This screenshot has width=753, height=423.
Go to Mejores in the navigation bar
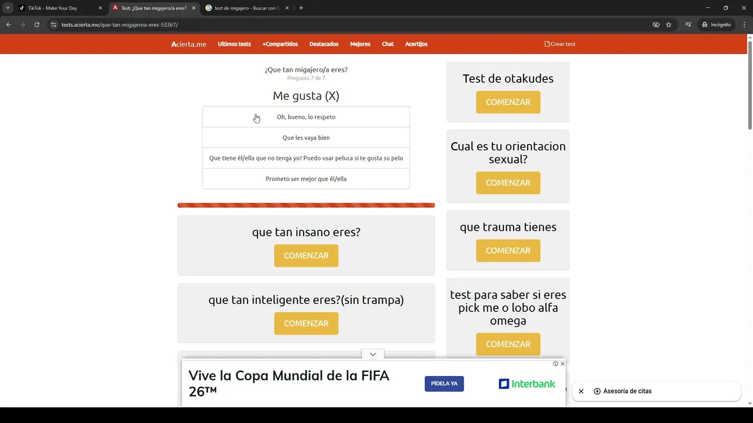[x=360, y=44]
